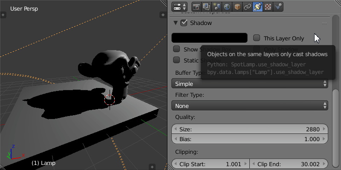The height and width of the screenshot is (170, 341).
Task: Open the Texture checkerboard tab
Action: [x=268, y=7]
